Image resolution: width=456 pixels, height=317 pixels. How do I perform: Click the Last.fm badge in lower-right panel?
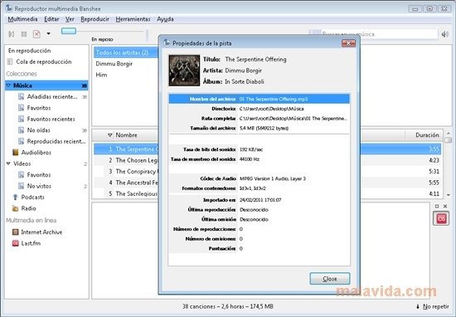pyautogui.click(x=441, y=218)
